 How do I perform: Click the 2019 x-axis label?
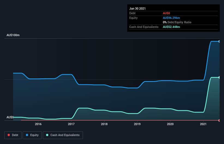click(137, 124)
